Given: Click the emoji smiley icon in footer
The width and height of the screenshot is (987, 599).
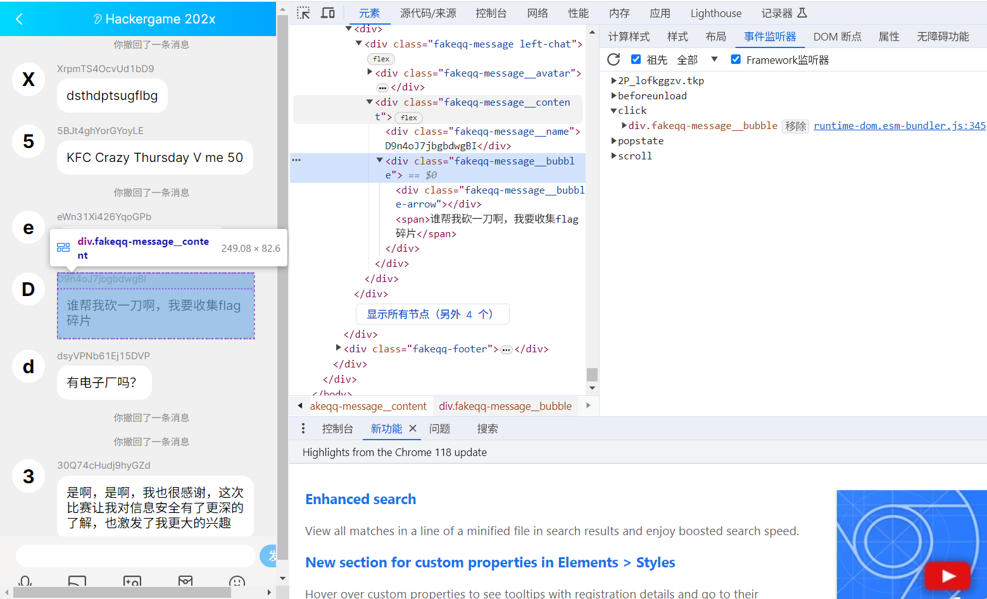Looking at the screenshot, I should tap(237, 583).
